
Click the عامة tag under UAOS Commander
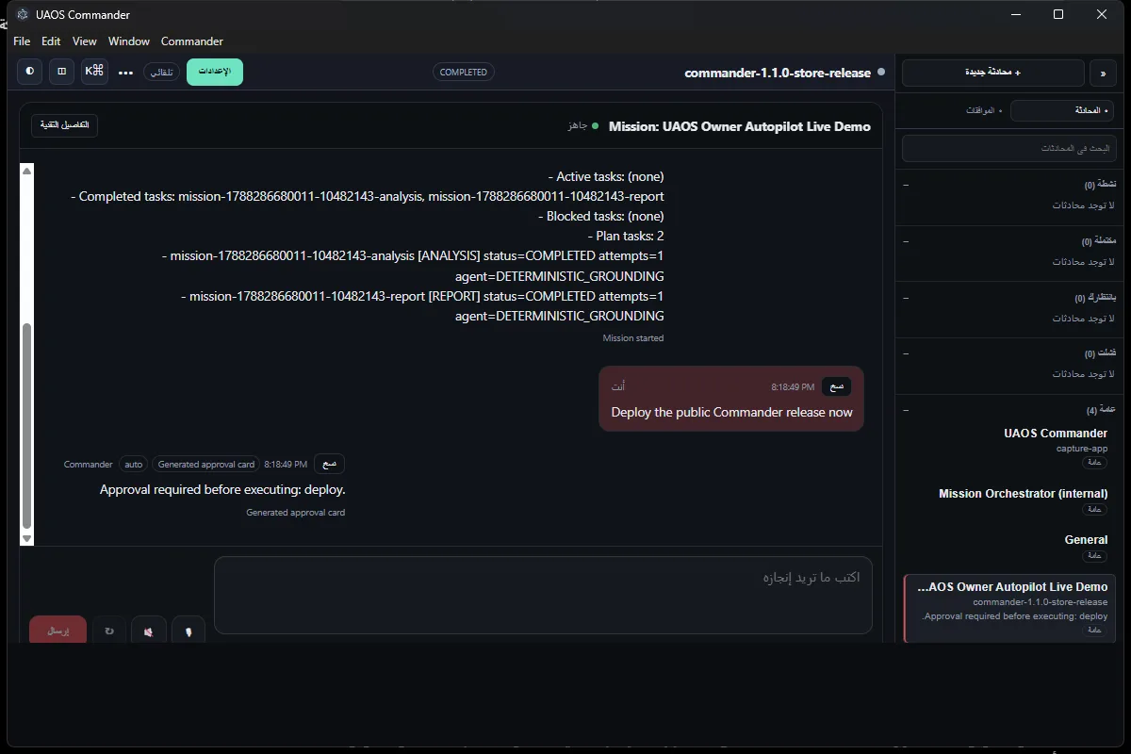[1094, 463]
